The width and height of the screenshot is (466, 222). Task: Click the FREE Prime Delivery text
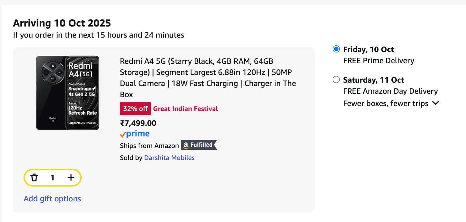click(378, 61)
